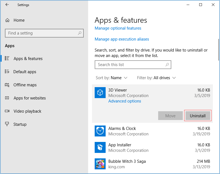
Task: Click the Apps for websites icon
Action: click(x=7, y=98)
